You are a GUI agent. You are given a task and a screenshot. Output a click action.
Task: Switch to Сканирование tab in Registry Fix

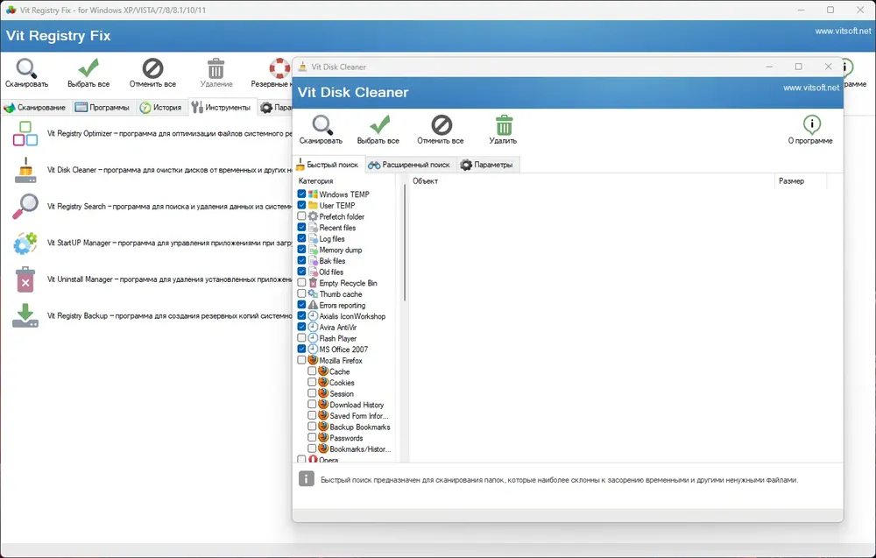pos(35,107)
